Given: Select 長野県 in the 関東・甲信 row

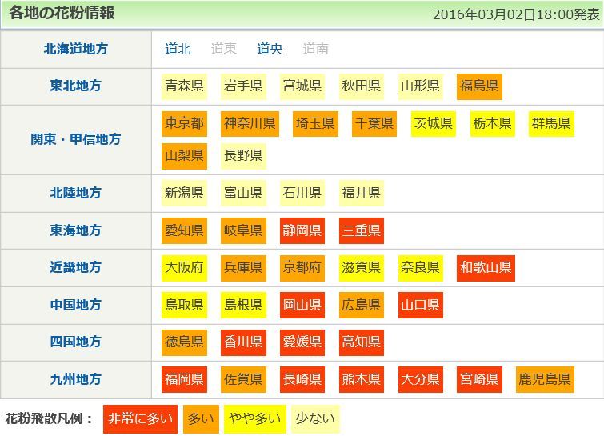Looking at the screenshot, I should (243, 155).
